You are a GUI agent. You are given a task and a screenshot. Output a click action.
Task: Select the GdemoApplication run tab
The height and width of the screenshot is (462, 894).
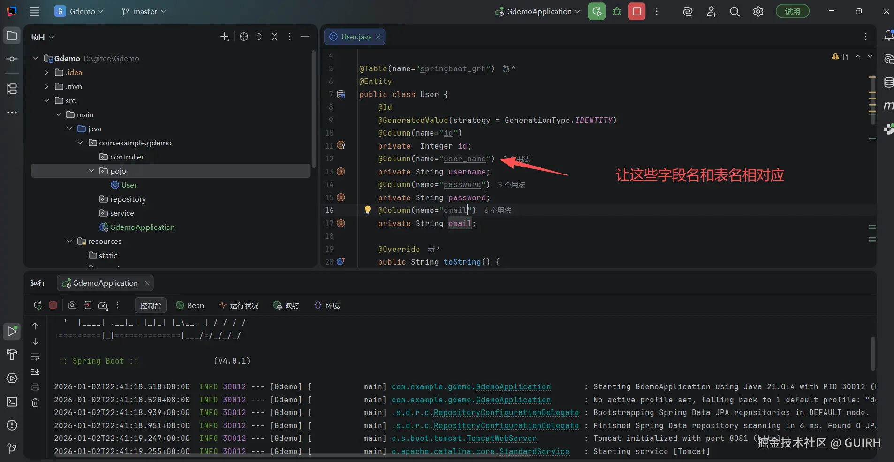point(105,283)
